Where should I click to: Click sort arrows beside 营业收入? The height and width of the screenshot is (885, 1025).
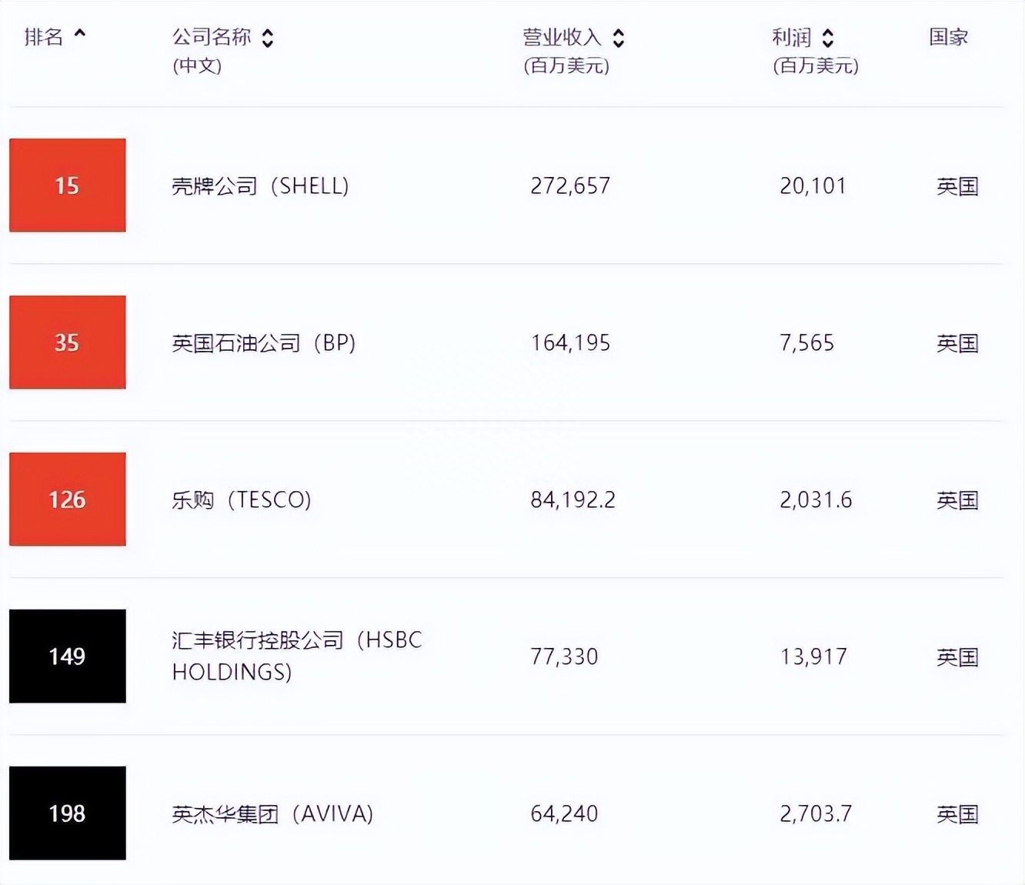[619, 38]
